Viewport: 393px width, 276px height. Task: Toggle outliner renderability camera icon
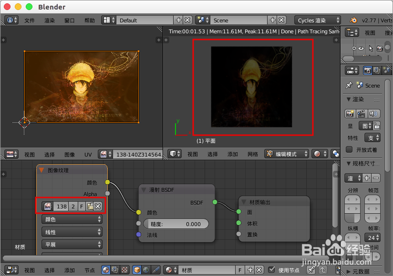click(x=380, y=48)
